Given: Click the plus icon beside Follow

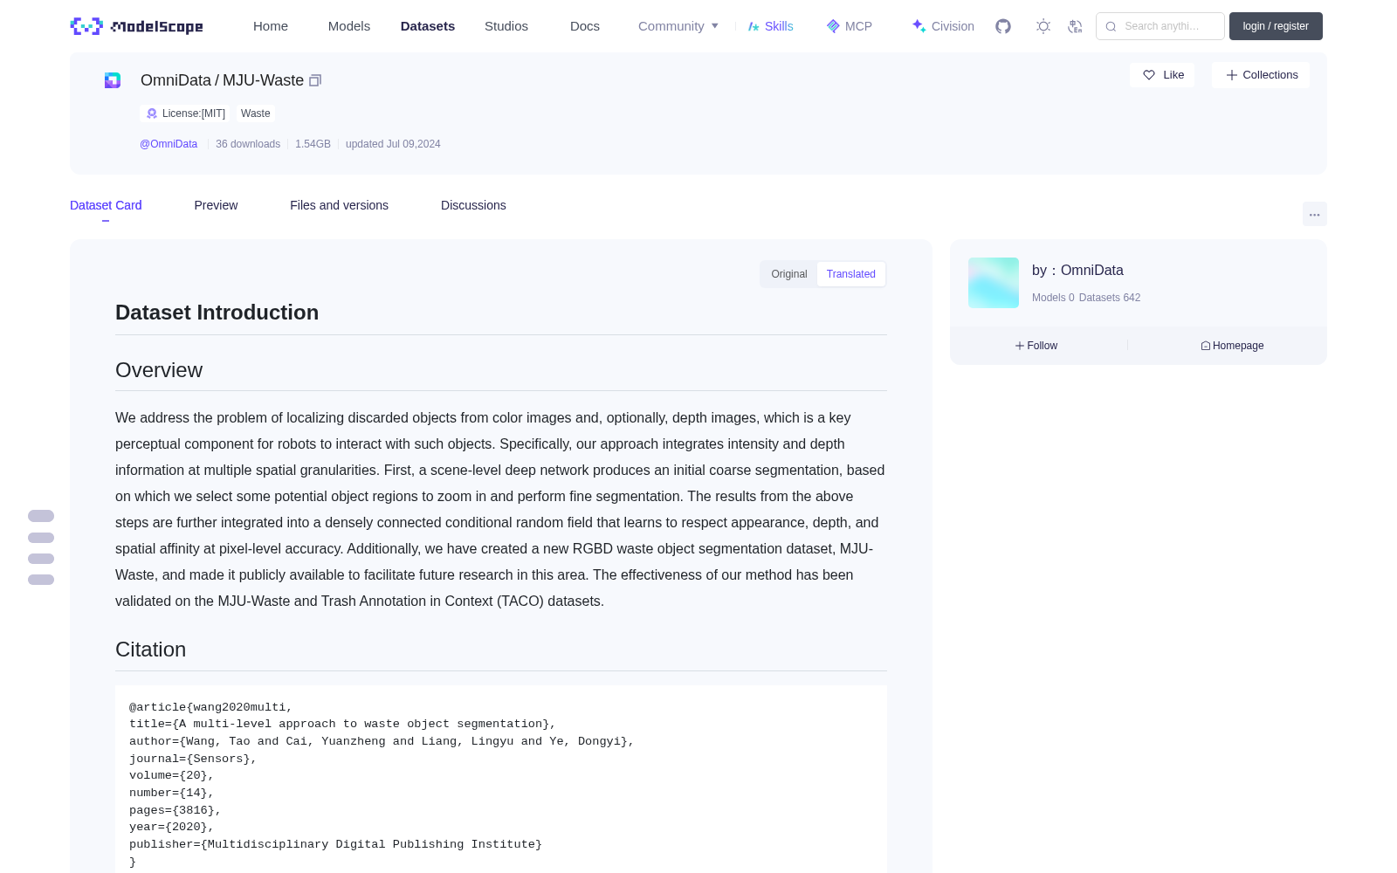Looking at the screenshot, I should pyautogui.click(x=1020, y=346).
